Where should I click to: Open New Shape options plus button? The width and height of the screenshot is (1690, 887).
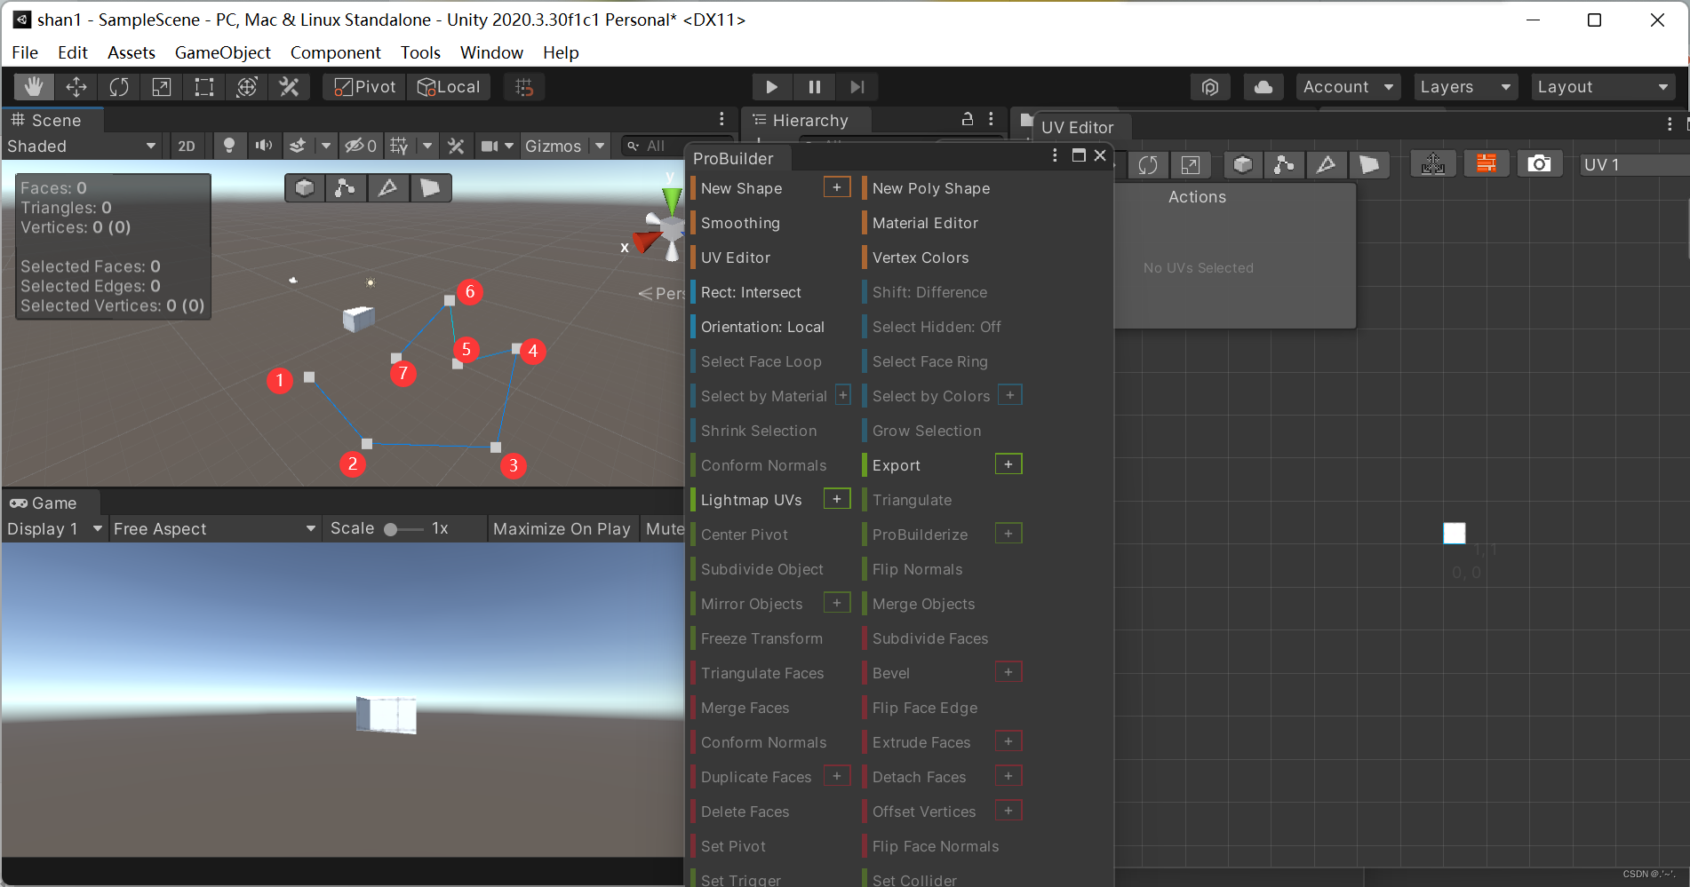(837, 187)
